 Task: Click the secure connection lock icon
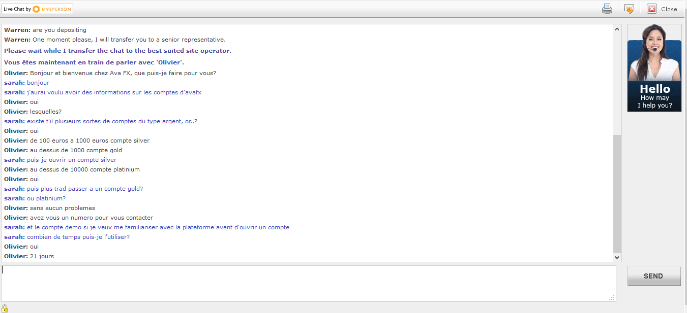(x=5, y=308)
